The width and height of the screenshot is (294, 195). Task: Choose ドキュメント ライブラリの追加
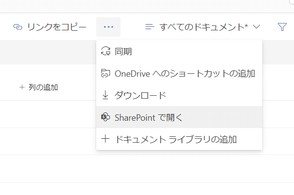click(179, 139)
